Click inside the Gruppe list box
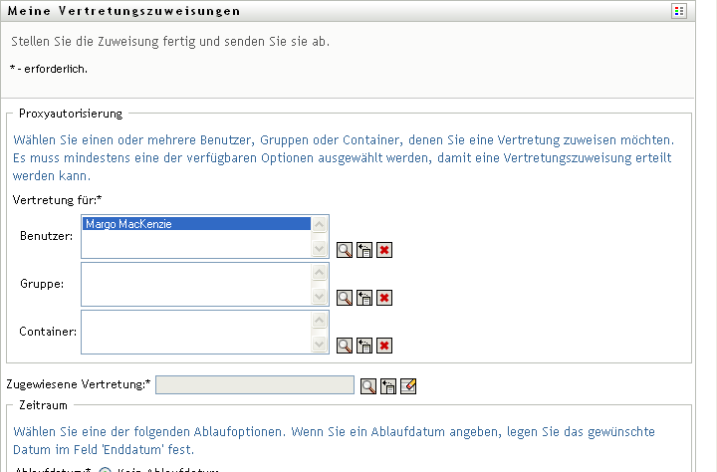 pyautogui.click(x=195, y=284)
